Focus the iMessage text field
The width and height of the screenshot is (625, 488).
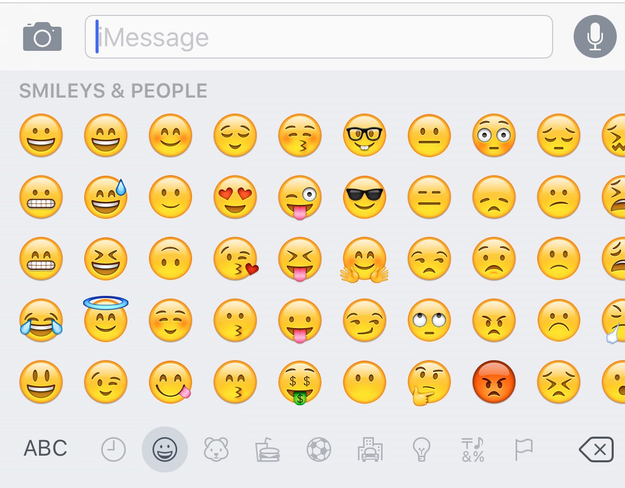pyautogui.click(x=318, y=37)
